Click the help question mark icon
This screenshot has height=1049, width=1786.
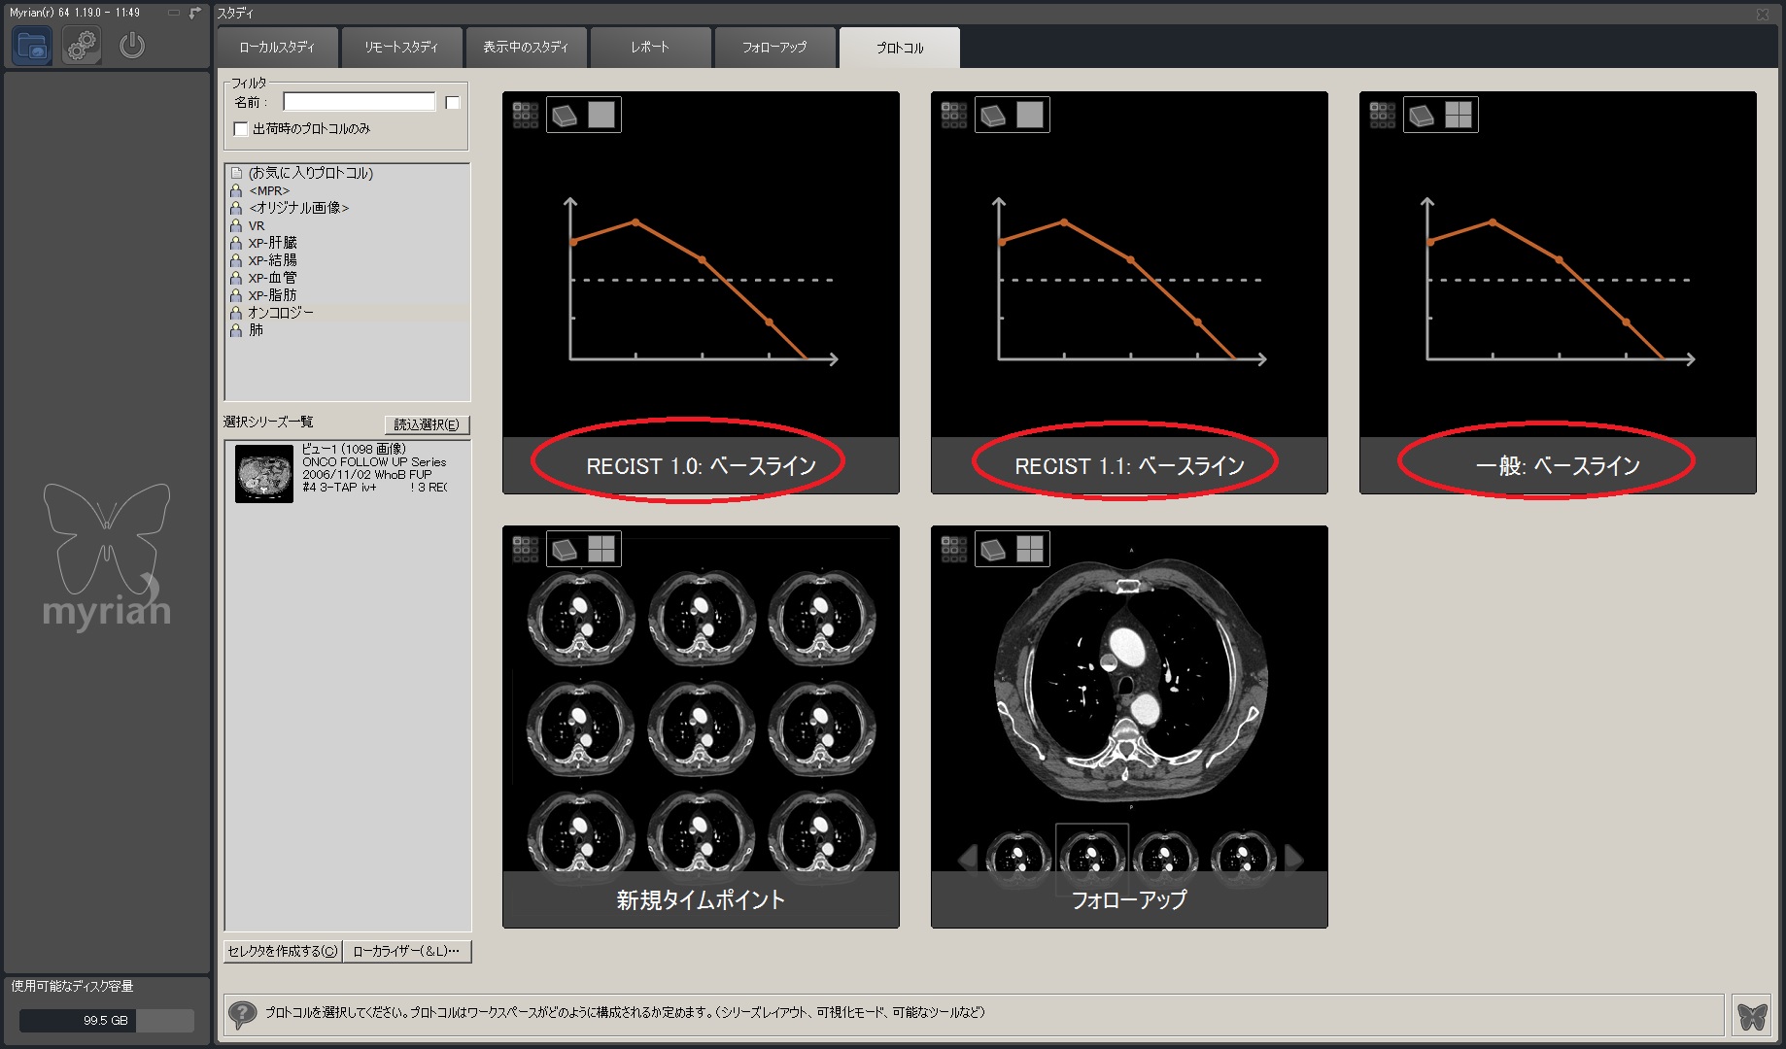pos(242,1015)
